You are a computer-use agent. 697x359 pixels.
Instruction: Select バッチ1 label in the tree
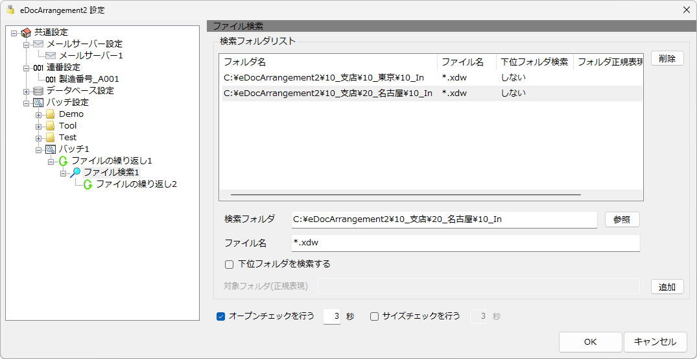tap(74, 149)
